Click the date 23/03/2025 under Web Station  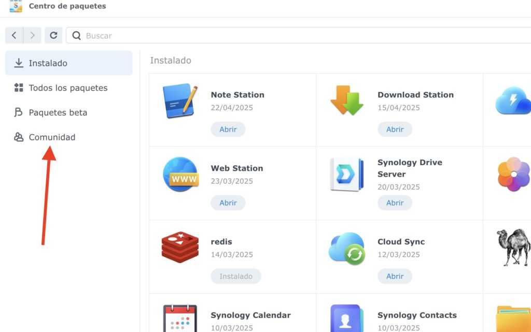point(232,181)
